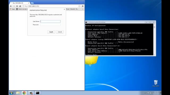
Task: Close the ftp://192.168.11.51 tab
Action: (x=29, y=3)
